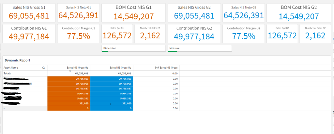Viewport: 334px width, 134px height.
Task: Click the orange cell 20,756,863
Action: point(69,79)
